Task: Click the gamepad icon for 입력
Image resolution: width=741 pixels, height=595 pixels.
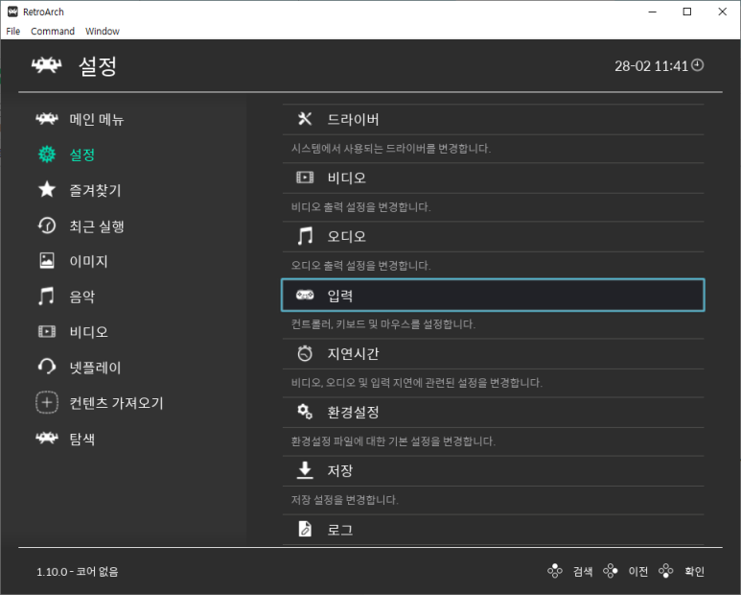Action: click(x=305, y=296)
